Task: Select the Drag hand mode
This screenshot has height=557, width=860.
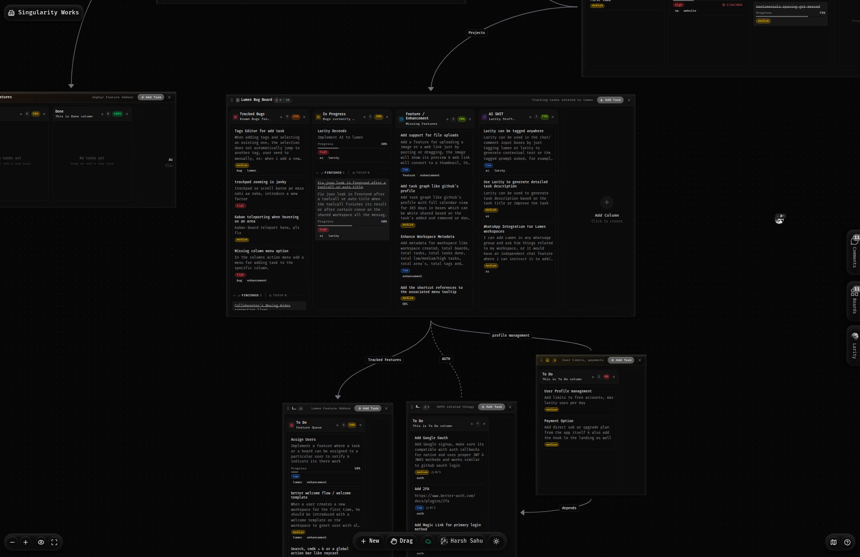Action: 402,541
